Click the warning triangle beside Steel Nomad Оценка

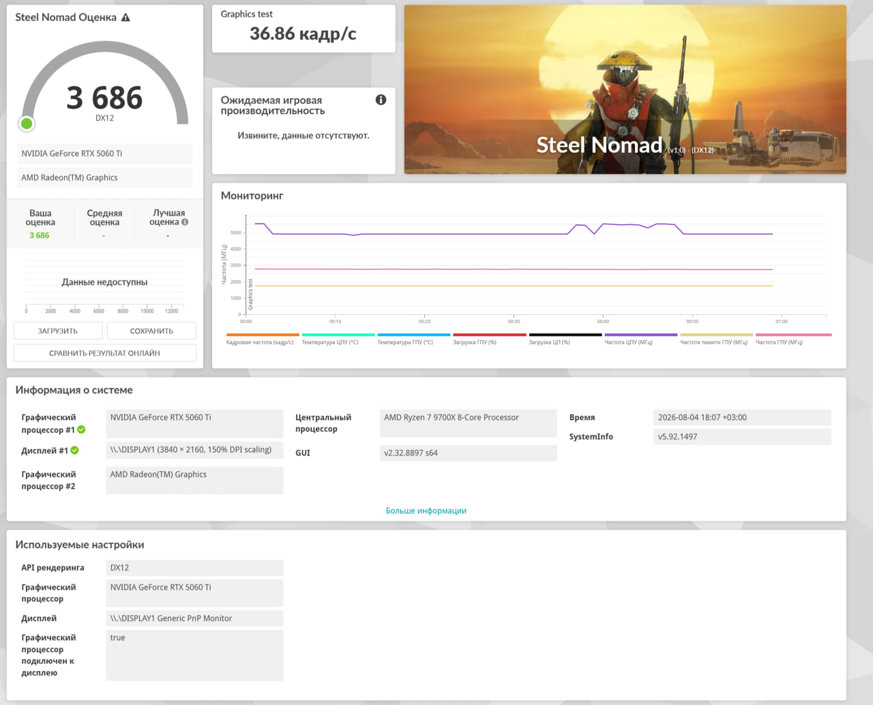tap(125, 17)
